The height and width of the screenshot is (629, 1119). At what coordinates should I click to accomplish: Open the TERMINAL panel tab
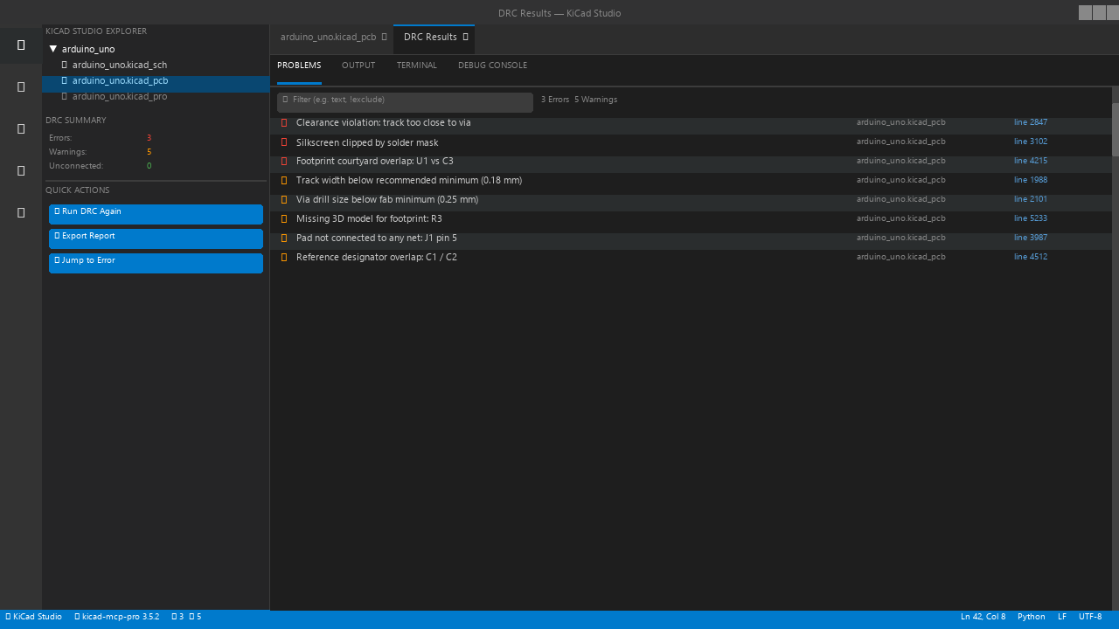point(417,66)
